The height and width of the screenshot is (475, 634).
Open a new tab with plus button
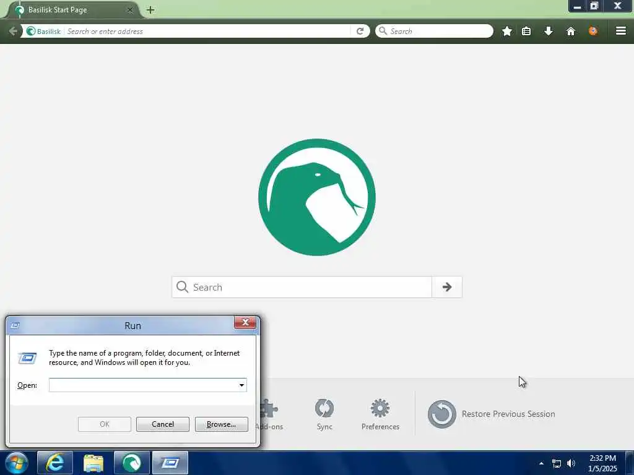click(x=150, y=10)
